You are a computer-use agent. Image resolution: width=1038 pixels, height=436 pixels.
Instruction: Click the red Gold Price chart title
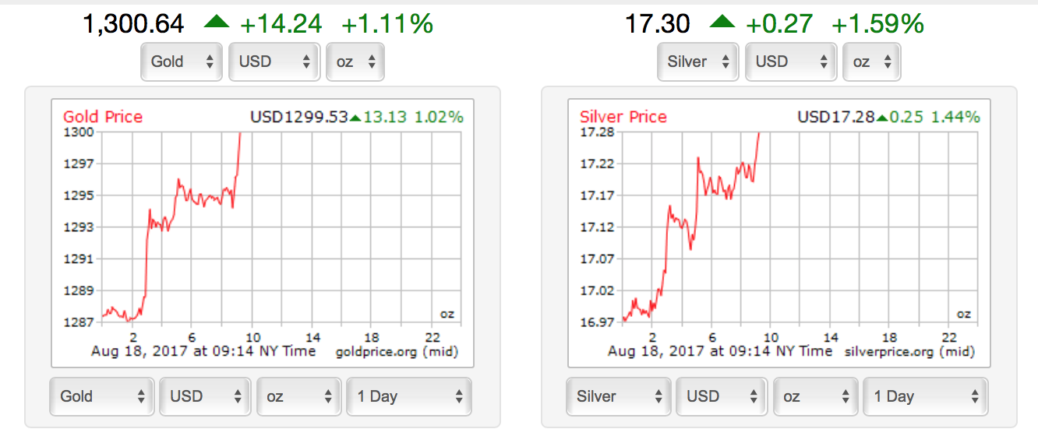tap(103, 117)
